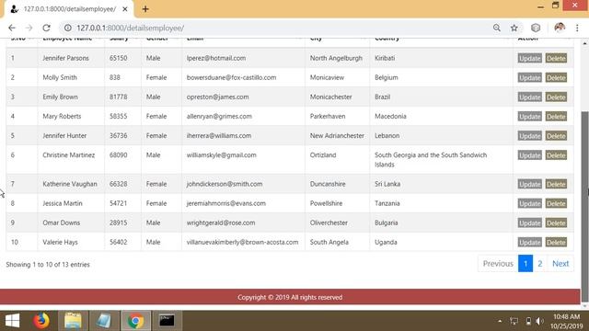Image resolution: width=589 pixels, height=331 pixels.
Task: Update employee Mary Roberts
Action: tap(530, 117)
